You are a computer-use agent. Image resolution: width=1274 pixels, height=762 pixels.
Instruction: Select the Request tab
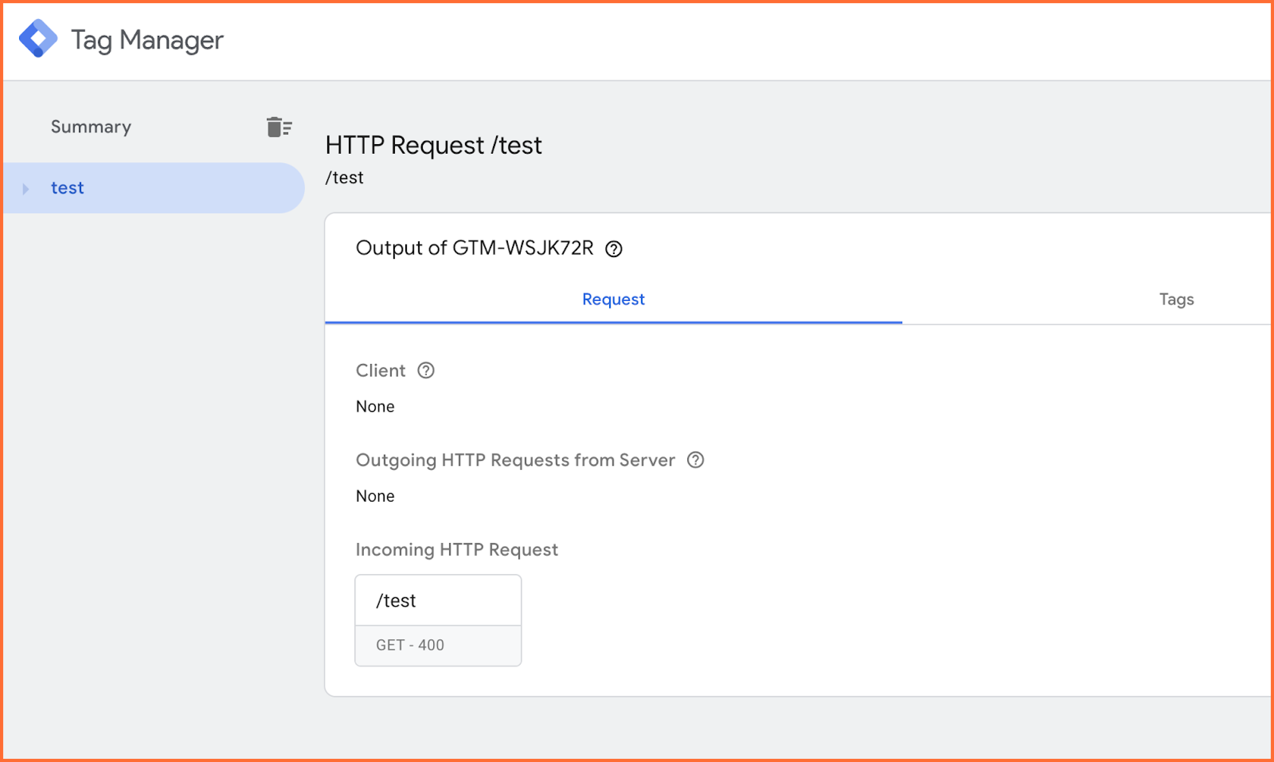[x=613, y=299]
